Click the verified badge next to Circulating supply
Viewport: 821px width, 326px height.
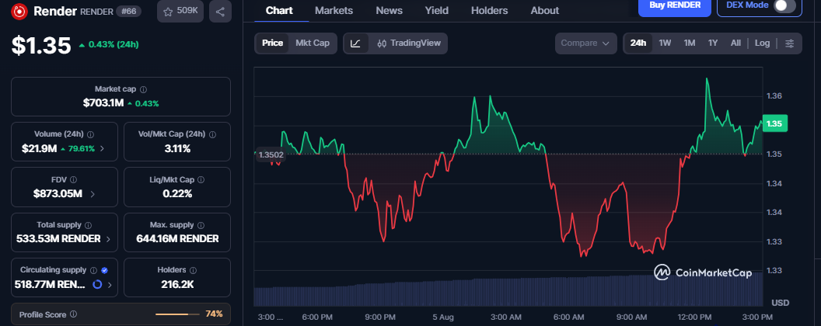(x=104, y=270)
